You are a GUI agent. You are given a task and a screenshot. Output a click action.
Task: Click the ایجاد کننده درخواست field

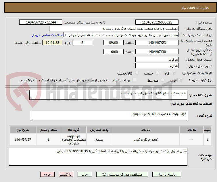pyautogui.click(x=121, y=35)
